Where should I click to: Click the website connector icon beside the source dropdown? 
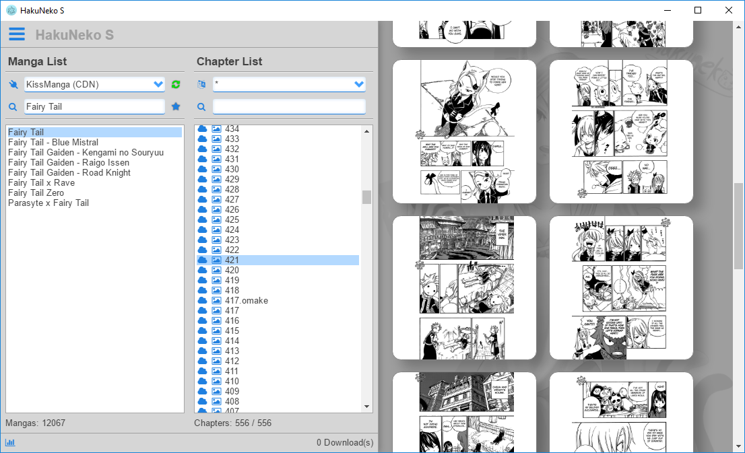[11, 84]
